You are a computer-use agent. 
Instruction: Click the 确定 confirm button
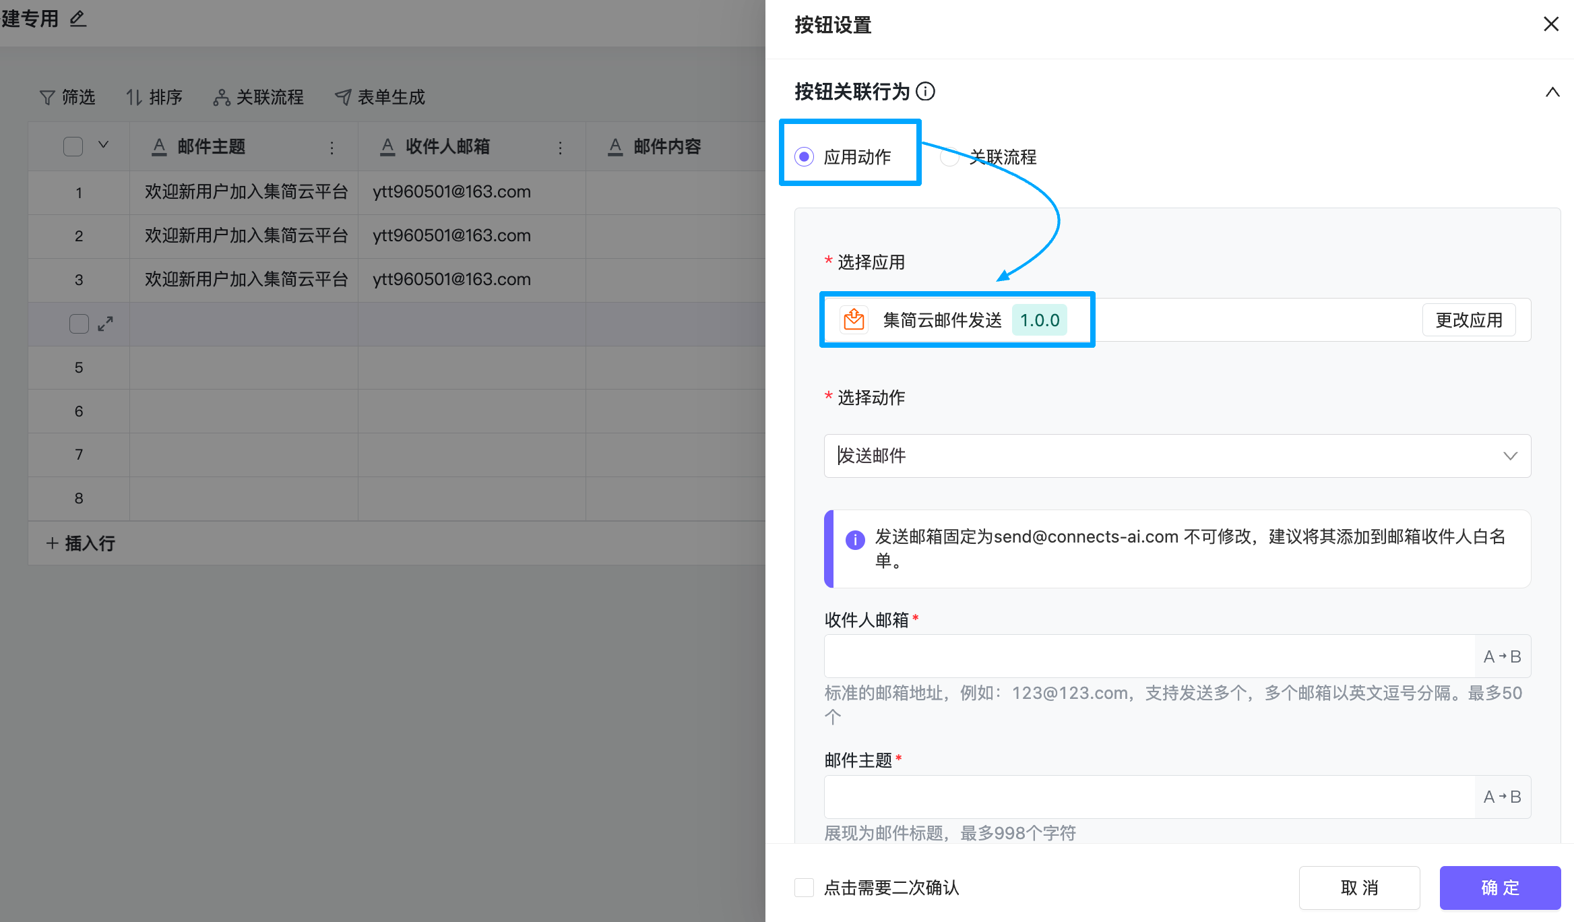point(1500,888)
